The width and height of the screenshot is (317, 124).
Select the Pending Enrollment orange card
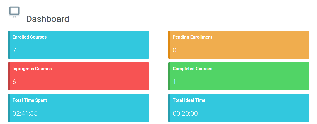239,44
